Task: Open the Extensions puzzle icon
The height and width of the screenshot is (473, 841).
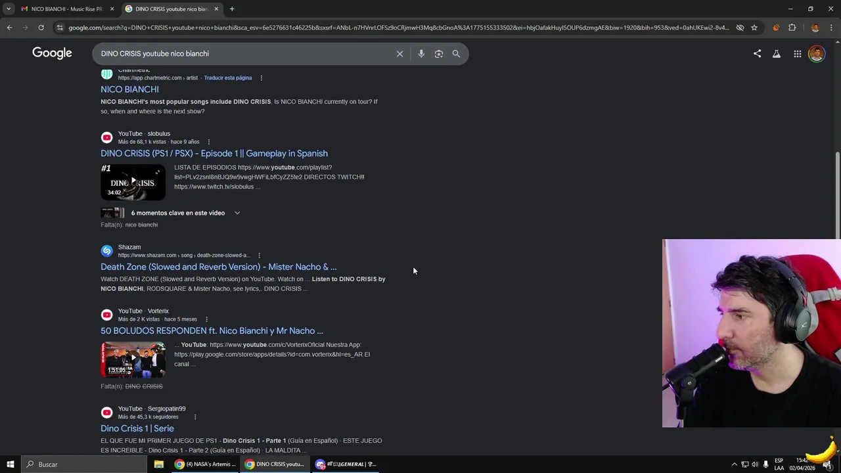Action: [792, 28]
